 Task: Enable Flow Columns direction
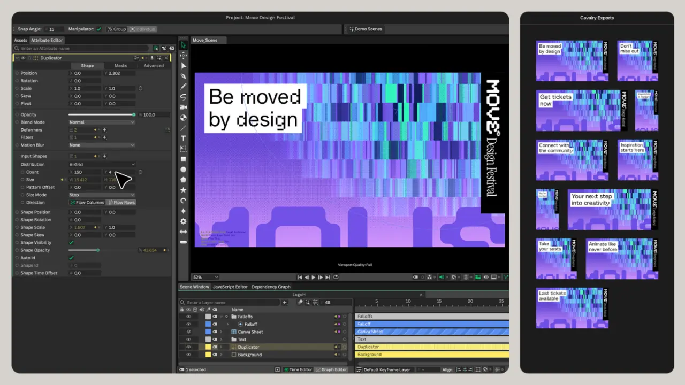(x=87, y=203)
